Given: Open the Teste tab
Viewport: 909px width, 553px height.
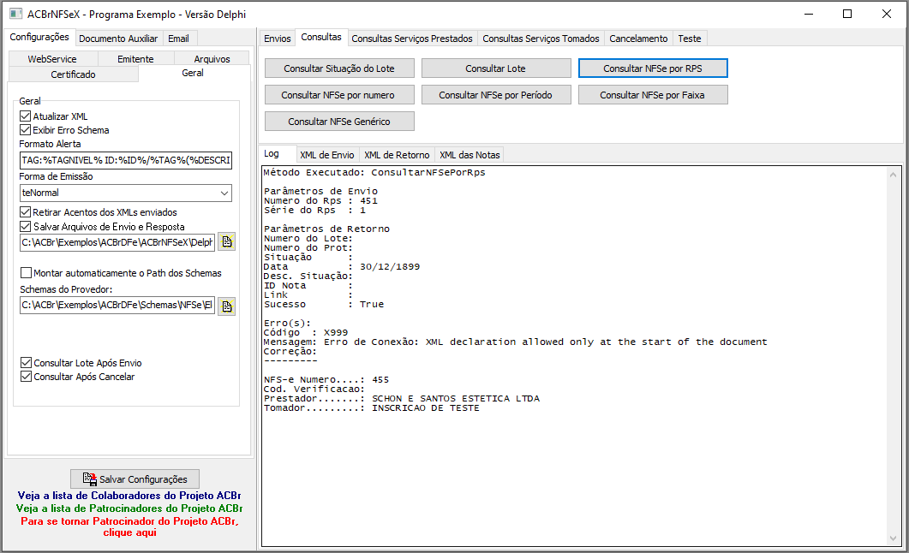Looking at the screenshot, I should click(x=690, y=39).
